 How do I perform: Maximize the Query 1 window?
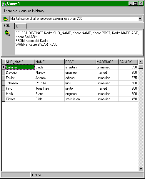(x=135, y=4)
